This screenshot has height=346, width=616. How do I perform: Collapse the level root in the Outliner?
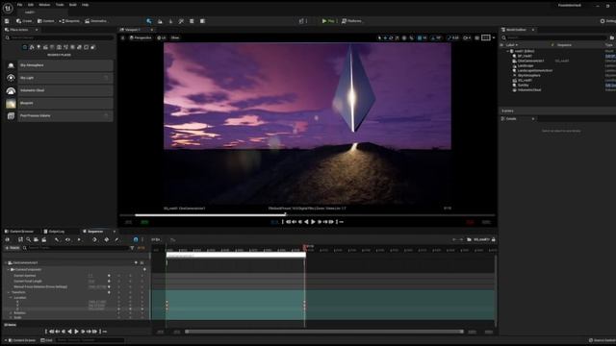click(507, 51)
